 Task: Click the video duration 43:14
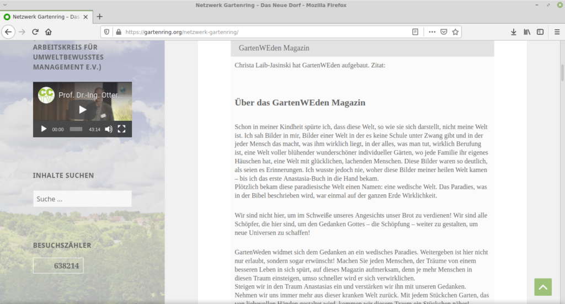[94, 129]
